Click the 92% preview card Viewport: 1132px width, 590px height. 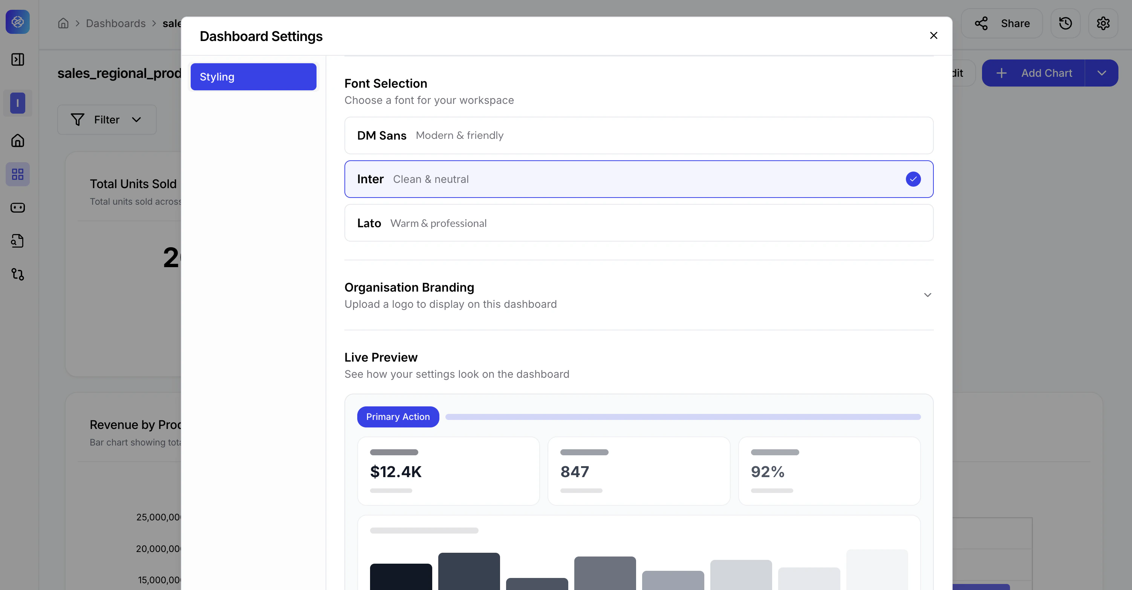tap(829, 471)
